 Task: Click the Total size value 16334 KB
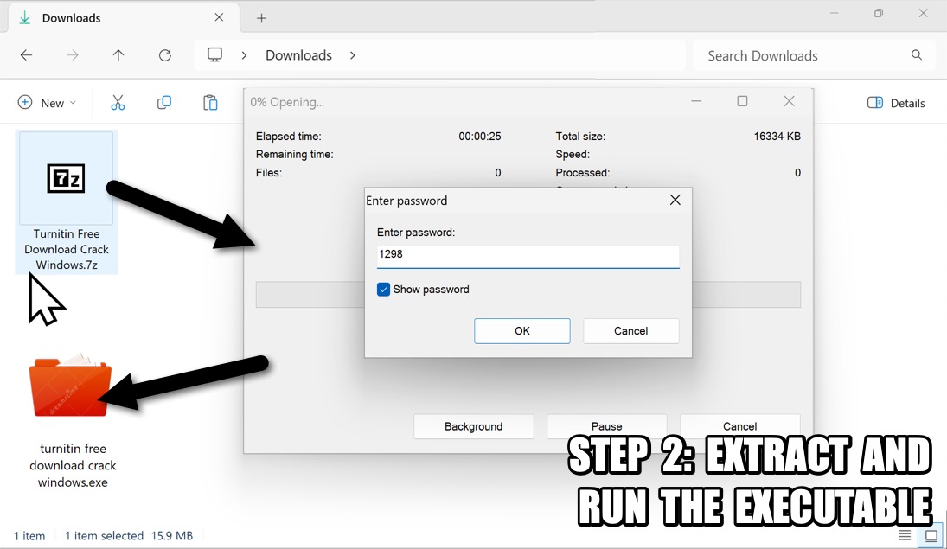777,137
